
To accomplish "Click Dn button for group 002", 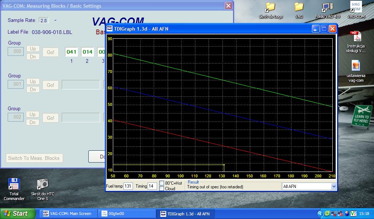I will [x=33, y=123].
